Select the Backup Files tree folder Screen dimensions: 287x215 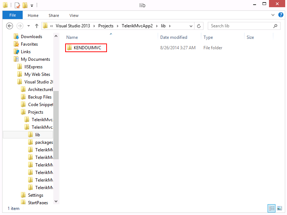(x=40, y=97)
